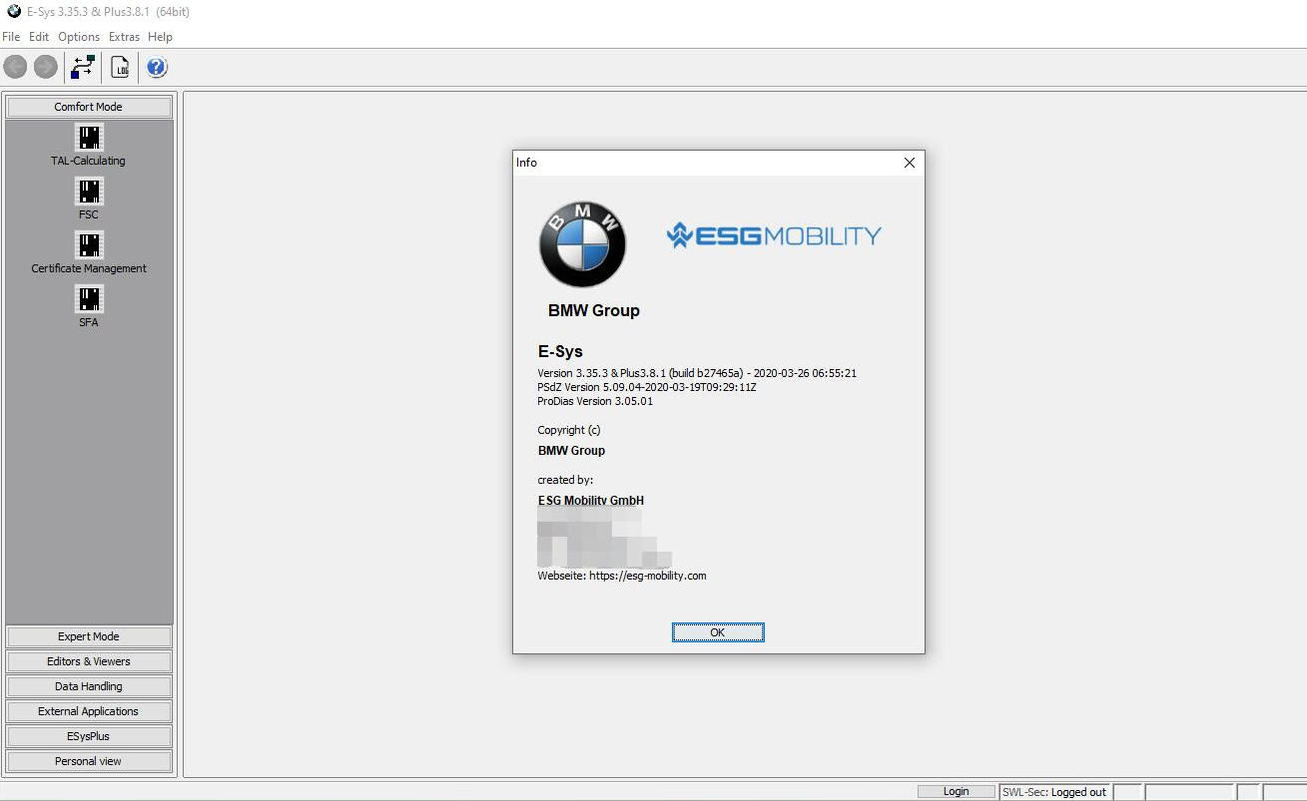Click the Login button in status bar
Screen dimensions: 1307x801
[x=957, y=792]
